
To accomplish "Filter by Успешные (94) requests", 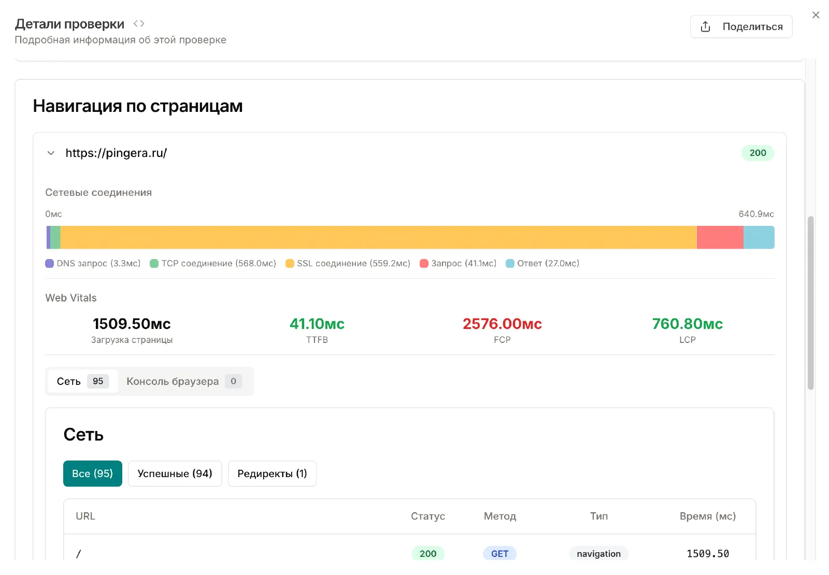I will (175, 473).
